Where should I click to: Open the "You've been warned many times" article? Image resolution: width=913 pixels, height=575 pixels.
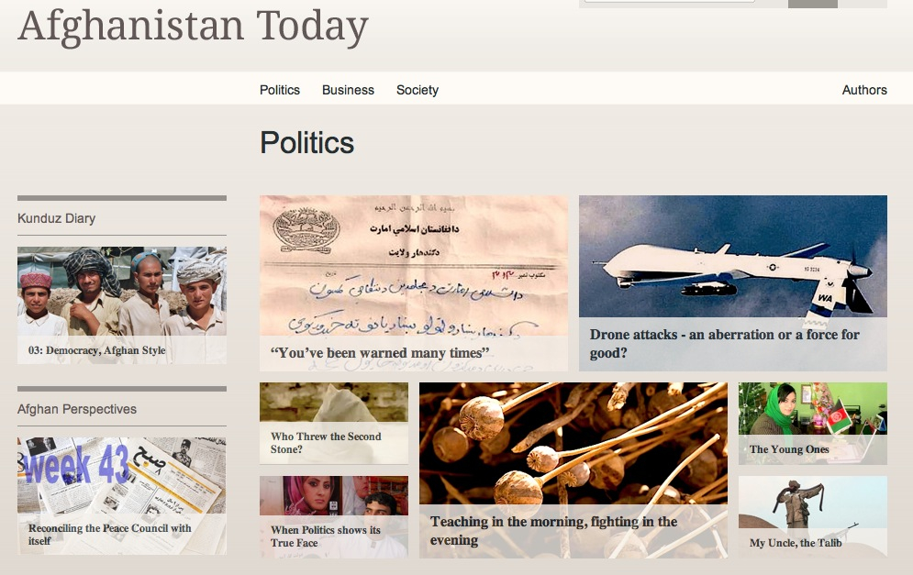pyautogui.click(x=380, y=353)
